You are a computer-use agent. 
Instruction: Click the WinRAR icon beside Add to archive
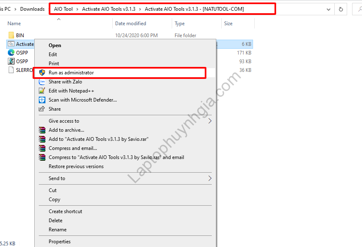(x=42, y=130)
